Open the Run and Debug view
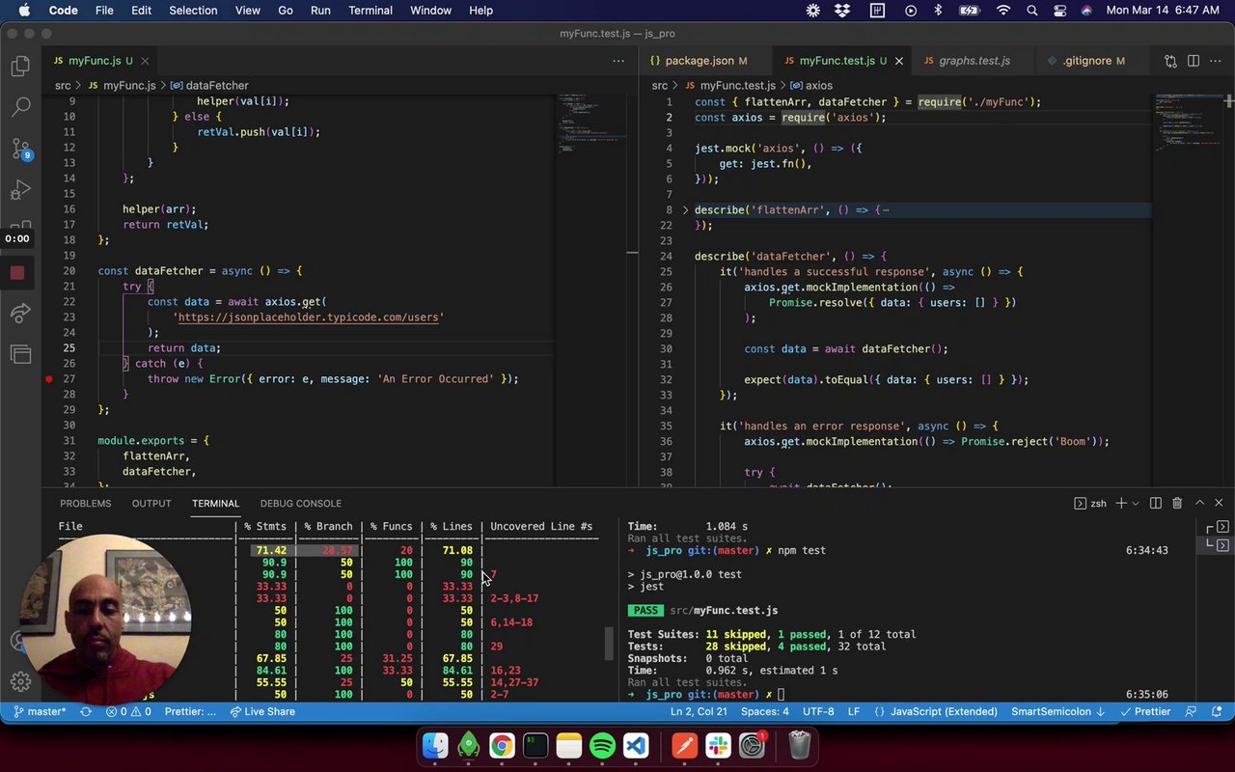Screen dimensions: 1235x772 point(20,190)
